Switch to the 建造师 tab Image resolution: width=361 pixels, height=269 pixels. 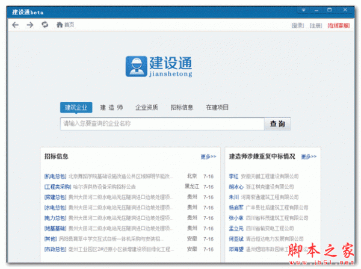click(111, 107)
